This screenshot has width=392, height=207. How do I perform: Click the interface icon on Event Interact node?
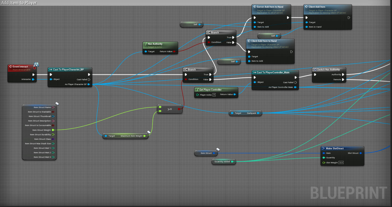36,64
